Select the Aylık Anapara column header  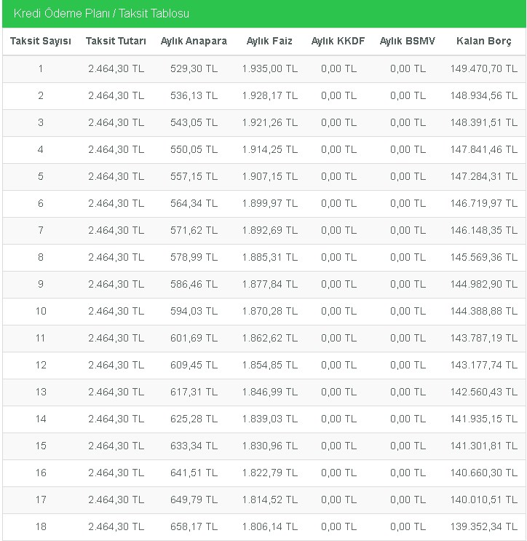[194, 41]
